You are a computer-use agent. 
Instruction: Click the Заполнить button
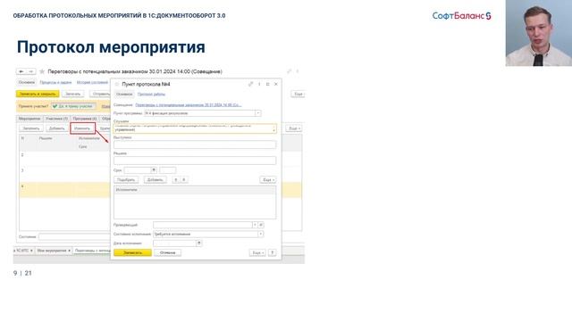pyautogui.click(x=31, y=128)
